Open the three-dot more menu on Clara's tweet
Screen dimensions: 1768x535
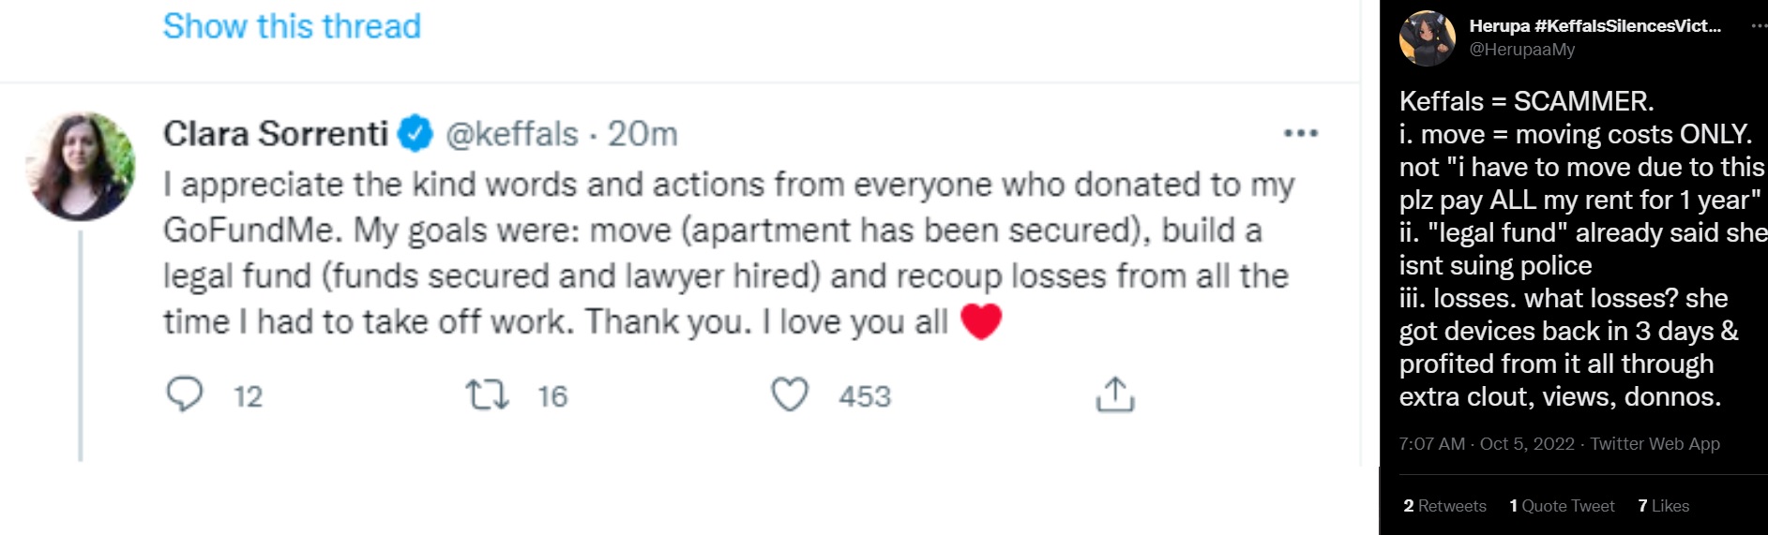click(1301, 134)
